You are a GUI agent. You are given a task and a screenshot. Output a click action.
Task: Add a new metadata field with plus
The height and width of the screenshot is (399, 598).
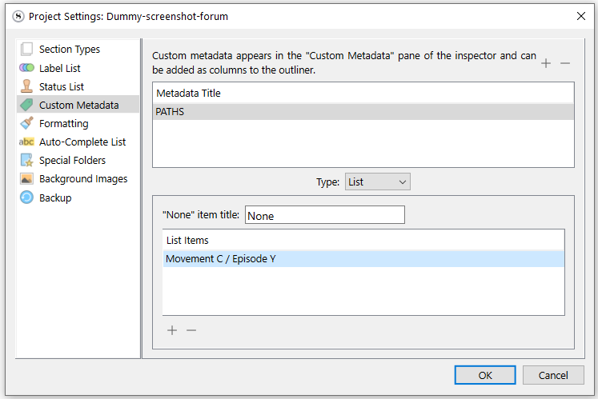[546, 63]
